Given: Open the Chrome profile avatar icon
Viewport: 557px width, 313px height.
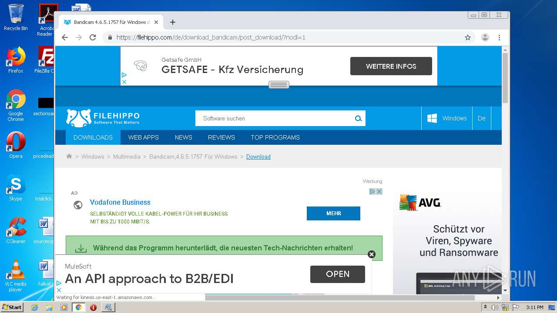Looking at the screenshot, I should [485, 37].
